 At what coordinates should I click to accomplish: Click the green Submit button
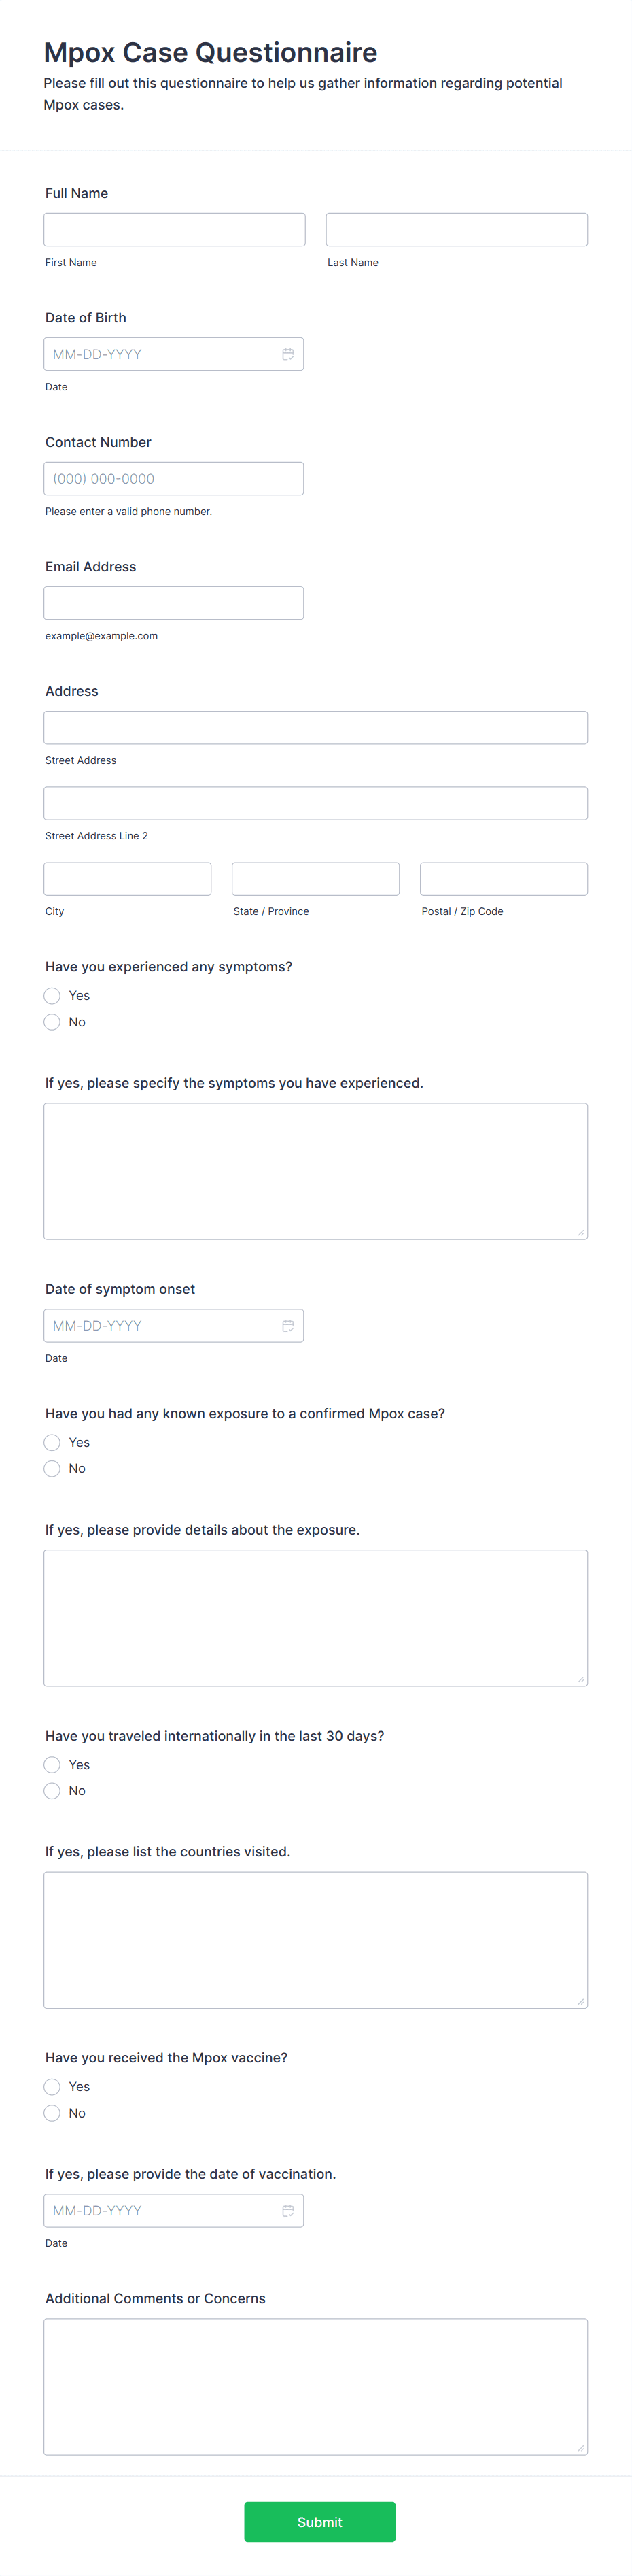pos(319,2521)
